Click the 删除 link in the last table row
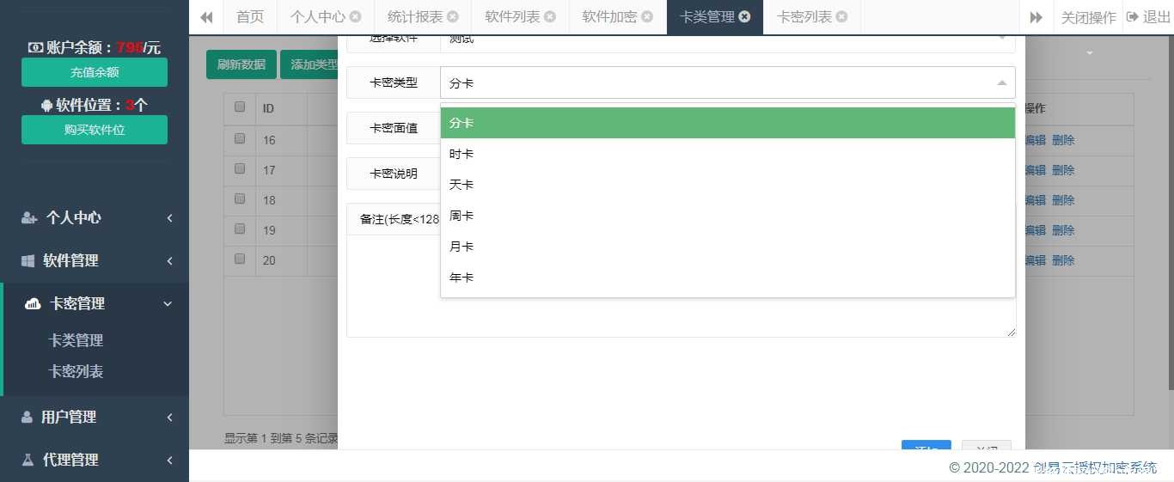Screen dimensions: 1174x482 point(1063,260)
